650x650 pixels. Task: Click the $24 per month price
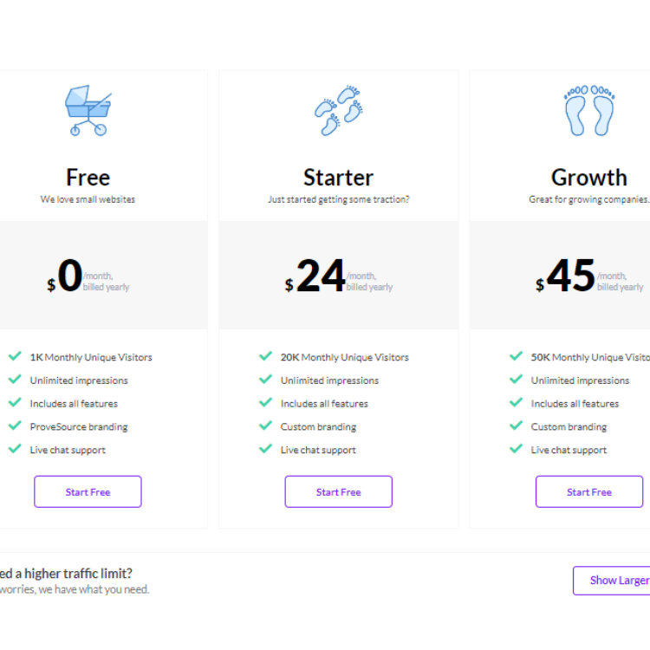(x=321, y=277)
